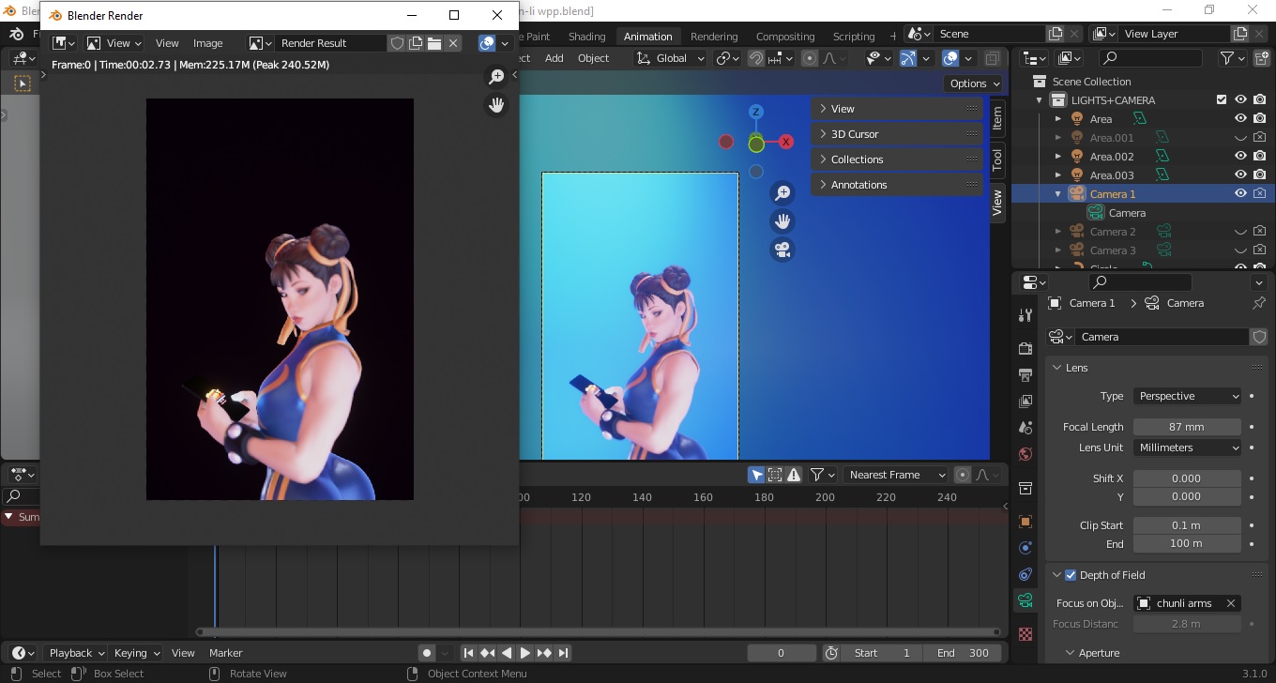Click the zoom icon in Blender Render window

coord(496,77)
